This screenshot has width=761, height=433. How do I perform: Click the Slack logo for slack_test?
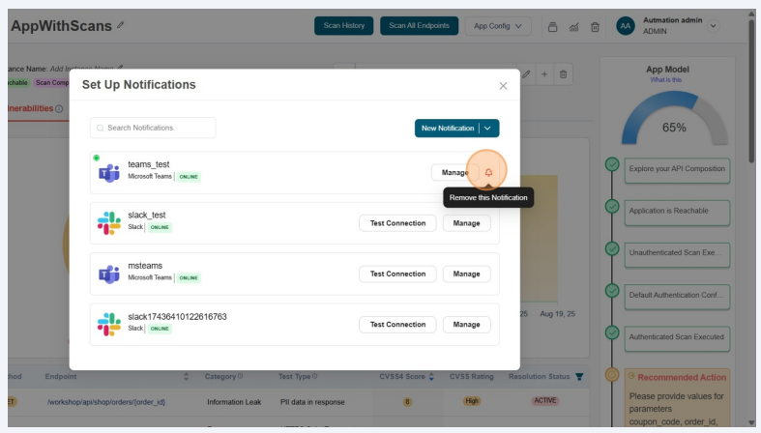(108, 223)
